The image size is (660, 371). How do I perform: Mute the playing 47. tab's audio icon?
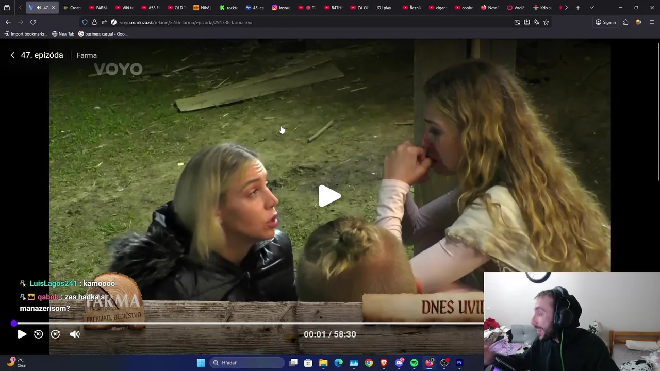pos(39,8)
